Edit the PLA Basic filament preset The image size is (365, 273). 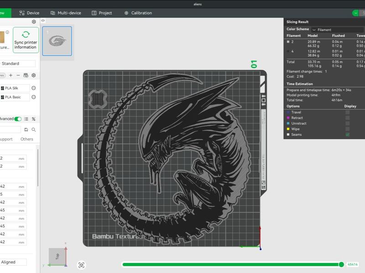tap(34, 97)
